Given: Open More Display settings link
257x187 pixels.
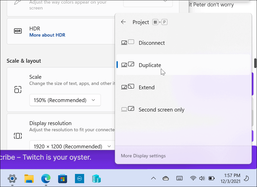Looking at the screenshot, I should tap(143, 156).
